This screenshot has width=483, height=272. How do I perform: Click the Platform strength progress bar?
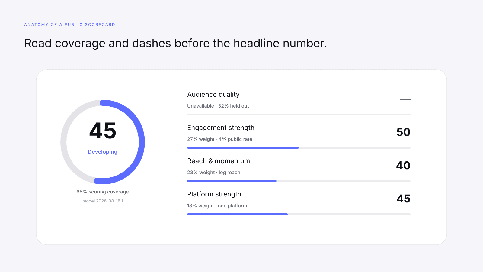pos(299,214)
